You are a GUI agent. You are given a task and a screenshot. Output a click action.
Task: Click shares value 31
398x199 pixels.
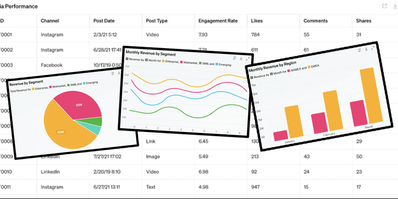[358, 34]
